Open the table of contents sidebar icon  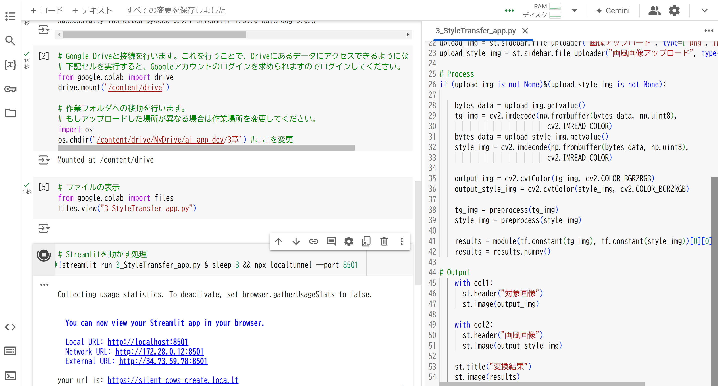[x=10, y=16]
